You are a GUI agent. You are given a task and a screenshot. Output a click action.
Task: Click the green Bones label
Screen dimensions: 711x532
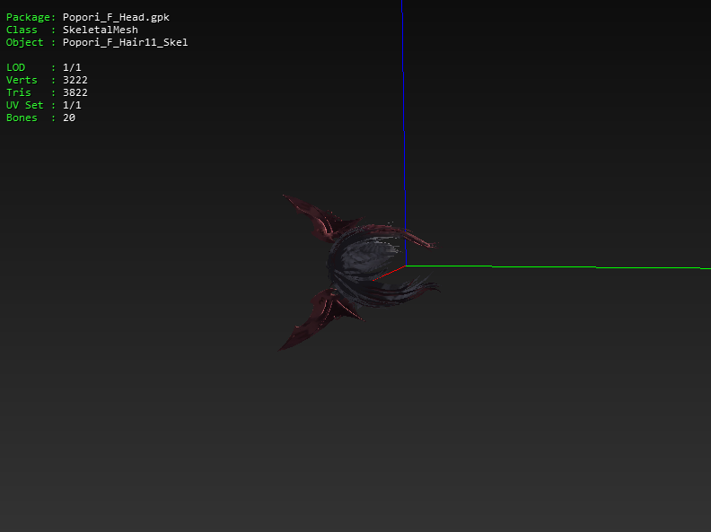(22, 118)
